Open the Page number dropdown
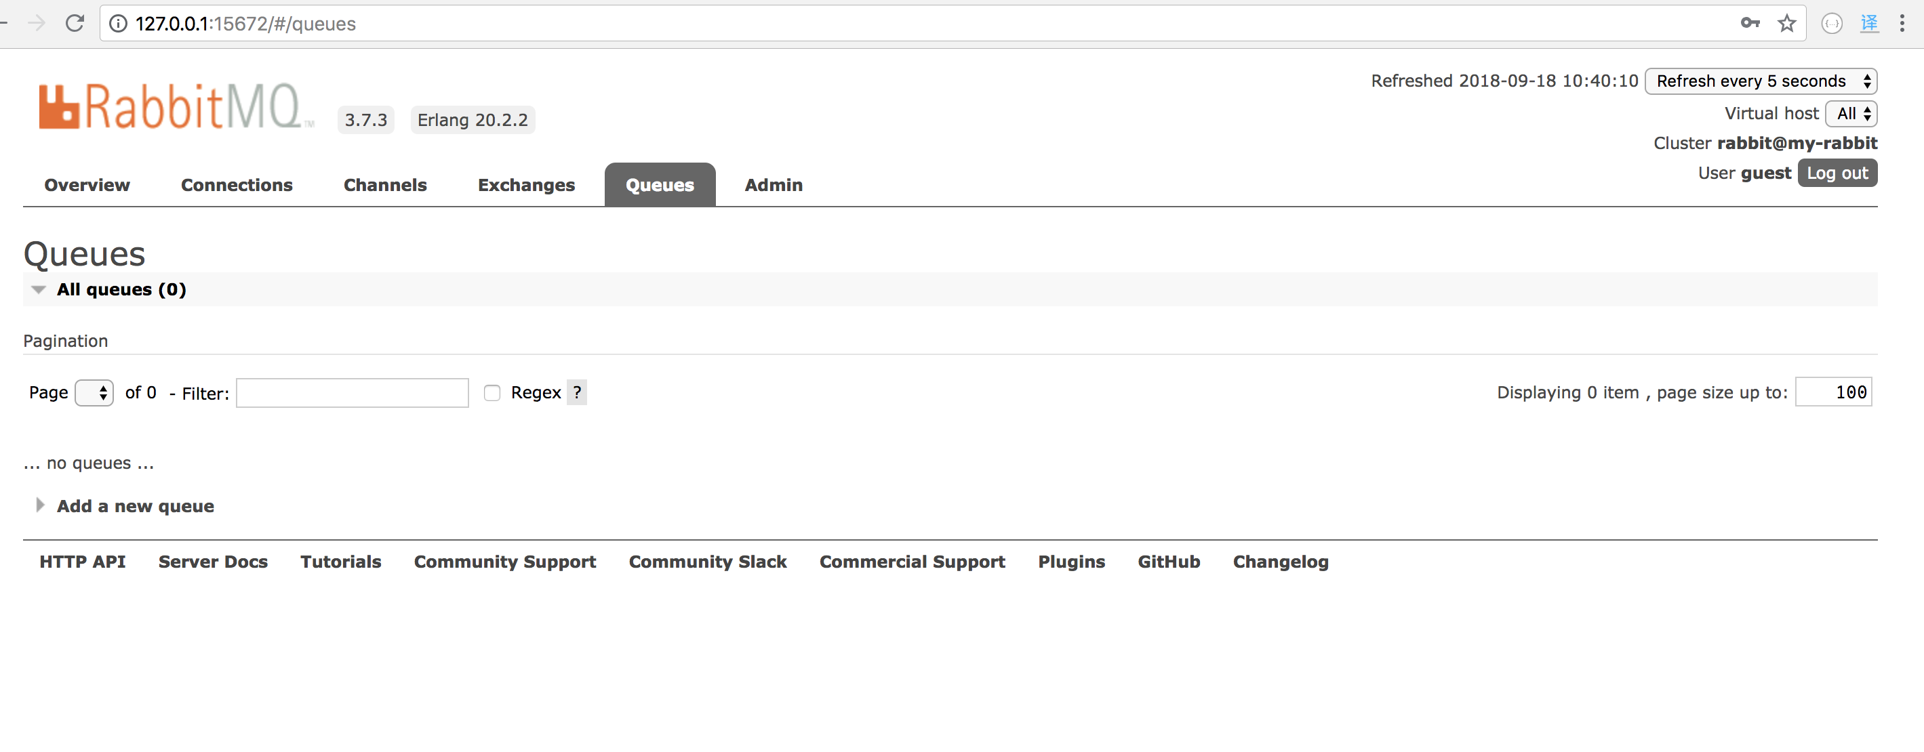The image size is (1924, 752). pos(94,392)
